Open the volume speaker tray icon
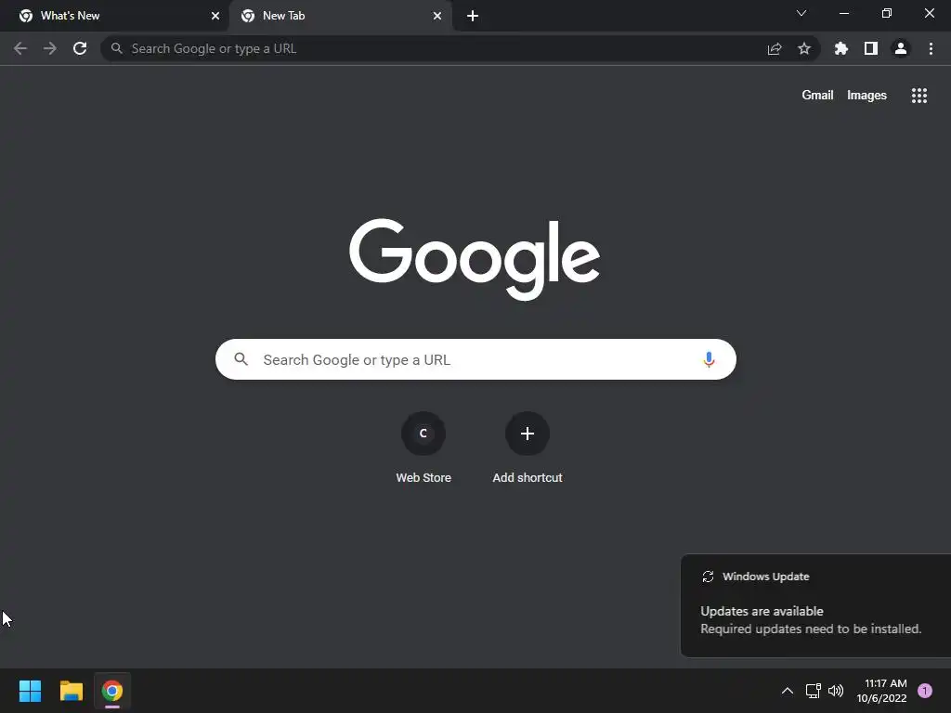Viewport: 951px width, 713px height. click(836, 691)
